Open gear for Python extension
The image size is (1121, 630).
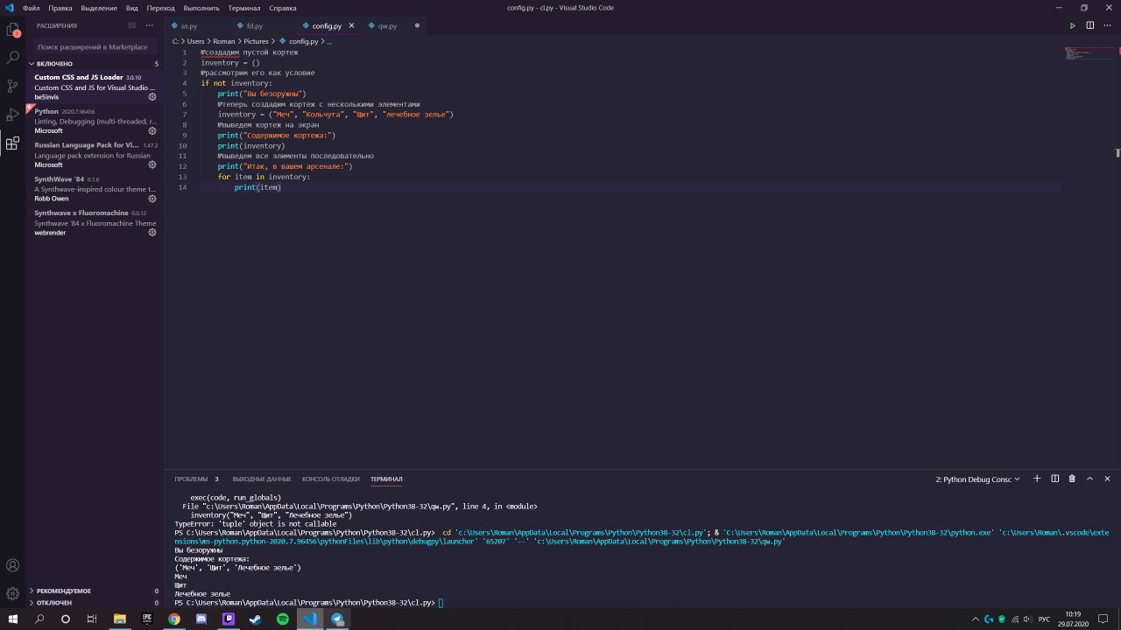152,130
